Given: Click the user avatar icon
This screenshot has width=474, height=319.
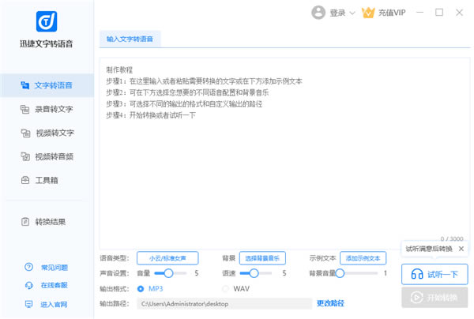Looking at the screenshot, I should tap(318, 13).
